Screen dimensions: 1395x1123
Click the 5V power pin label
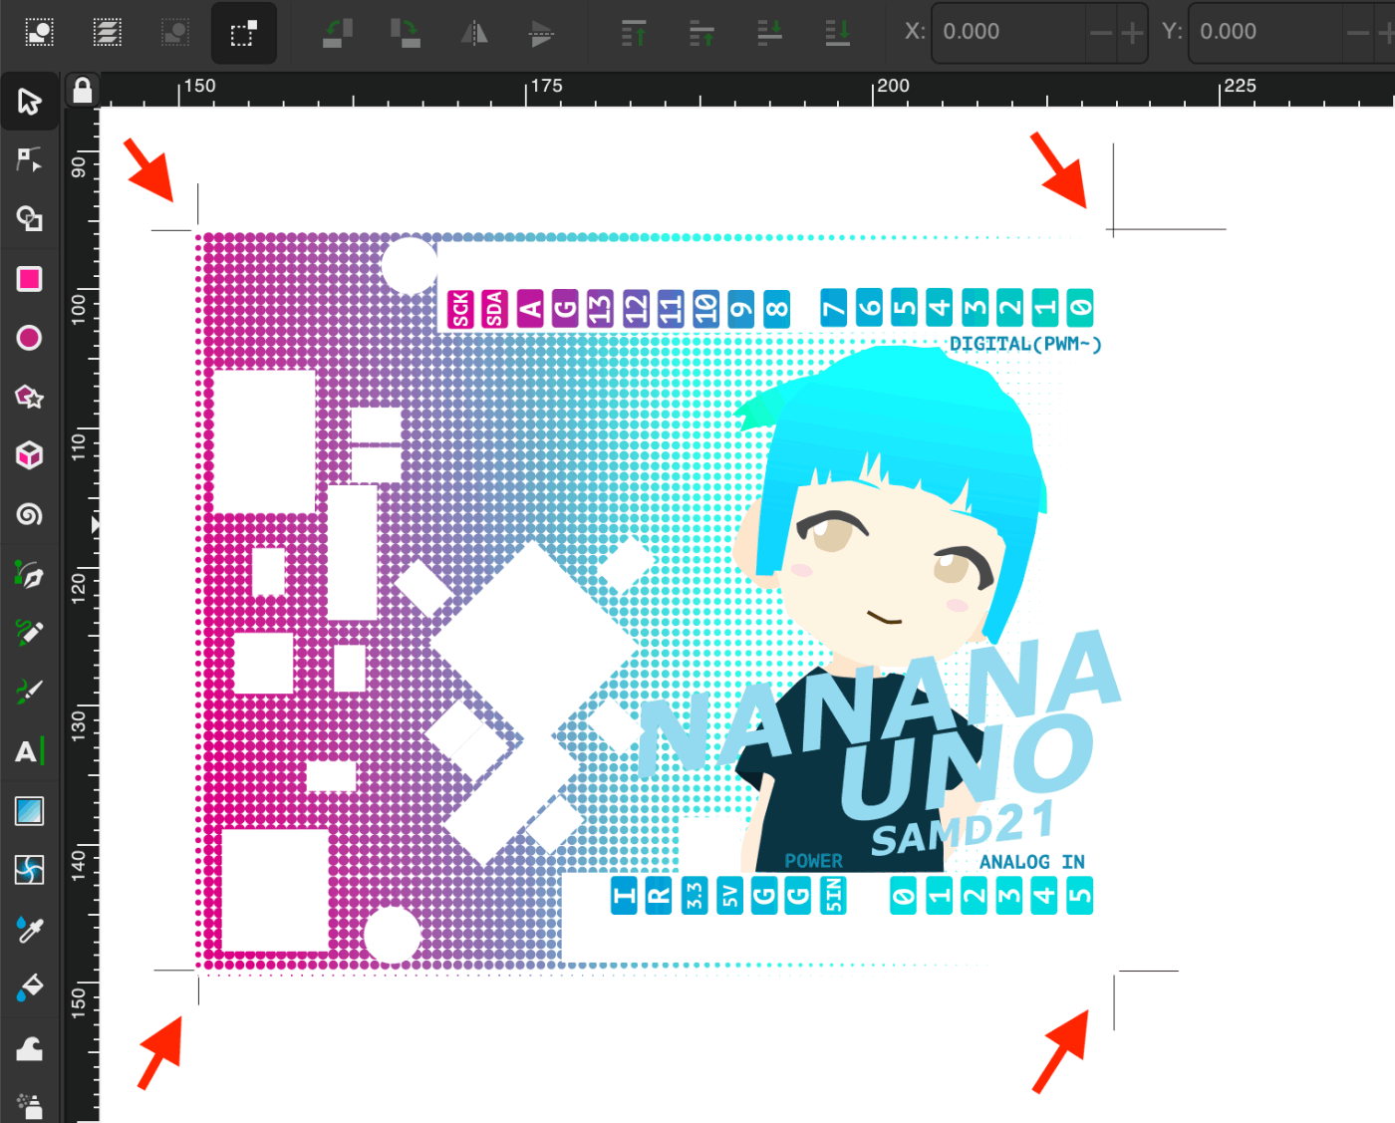tap(729, 896)
